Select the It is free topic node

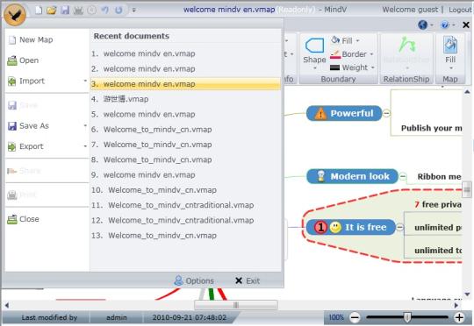351,227
